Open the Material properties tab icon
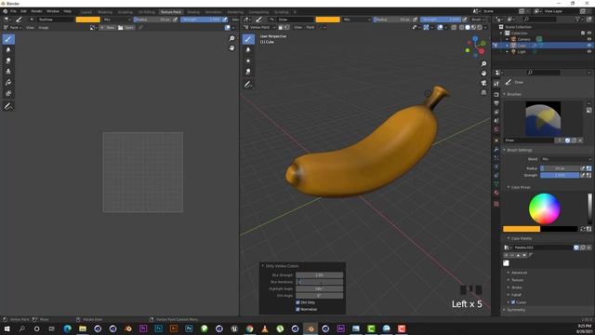Image resolution: width=595 pixels, height=335 pixels. (496, 193)
